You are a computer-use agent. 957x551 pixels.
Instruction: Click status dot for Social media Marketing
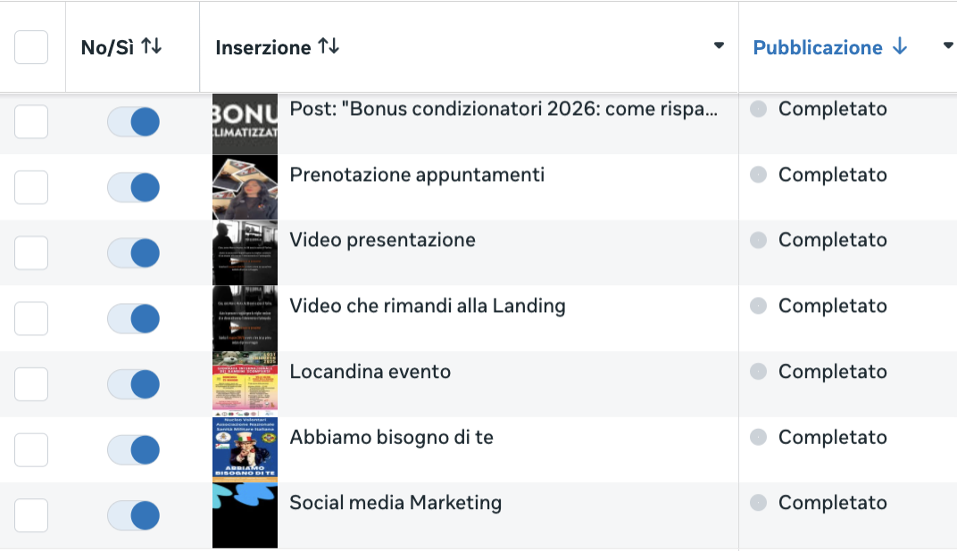(758, 502)
